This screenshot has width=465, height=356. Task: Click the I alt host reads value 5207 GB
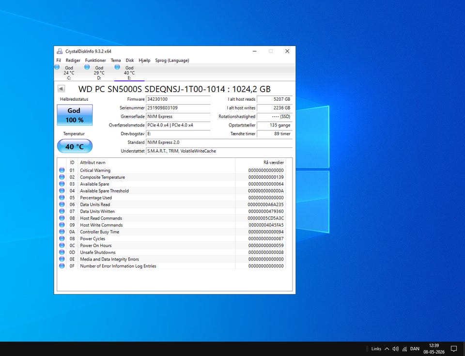point(275,99)
